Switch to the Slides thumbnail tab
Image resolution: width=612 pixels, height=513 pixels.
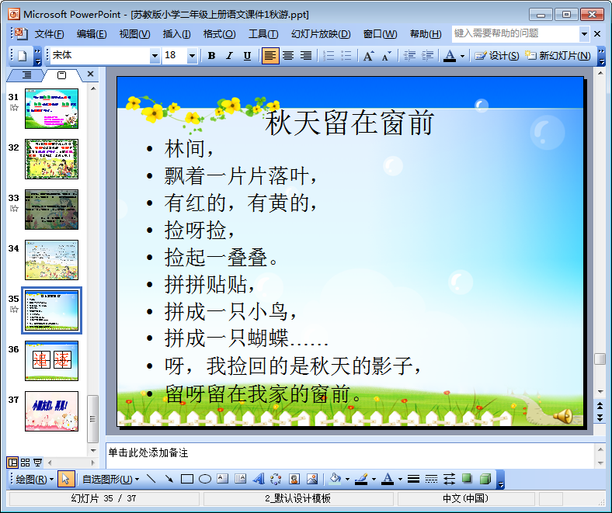61,75
